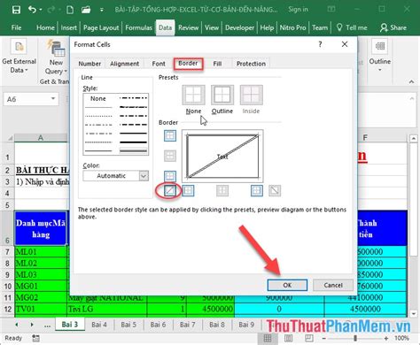
Task: Click the border preview diagram
Action: (x=222, y=156)
